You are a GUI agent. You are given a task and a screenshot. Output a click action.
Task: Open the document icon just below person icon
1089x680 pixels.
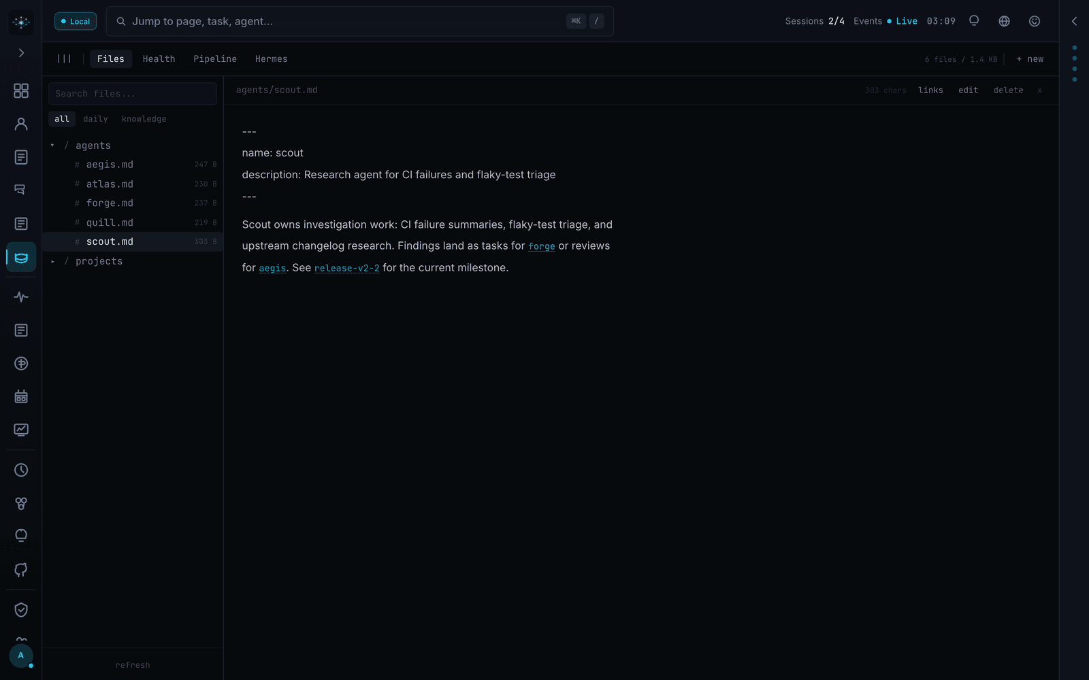[x=21, y=157]
